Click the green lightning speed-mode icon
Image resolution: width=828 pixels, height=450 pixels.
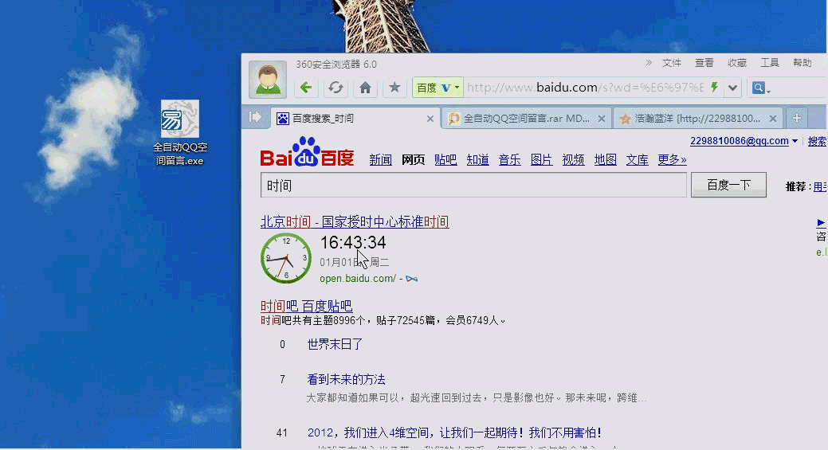(715, 87)
